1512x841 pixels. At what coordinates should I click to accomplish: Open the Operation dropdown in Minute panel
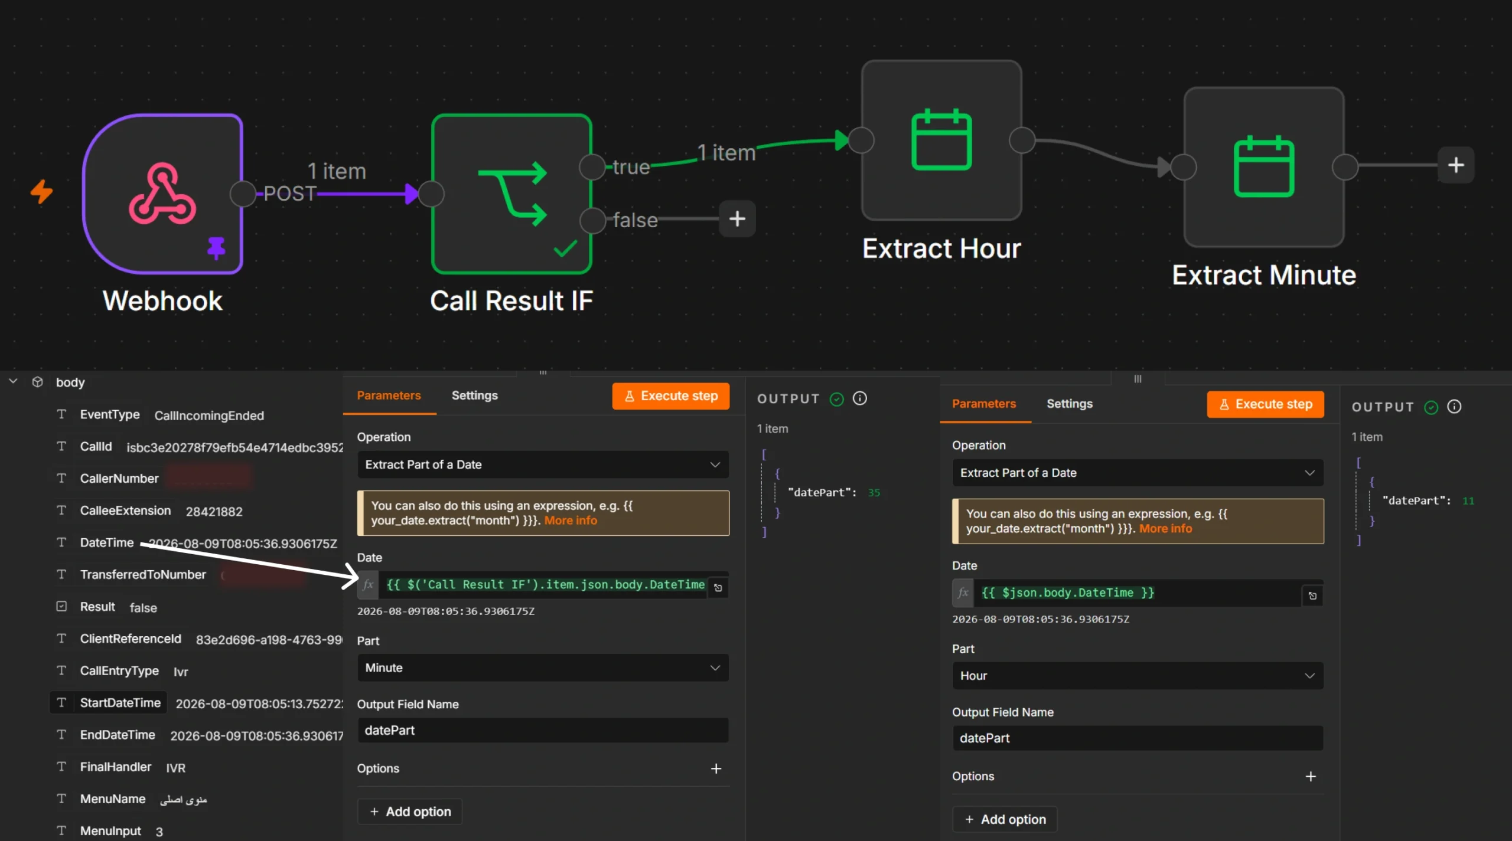(x=543, y=464)
